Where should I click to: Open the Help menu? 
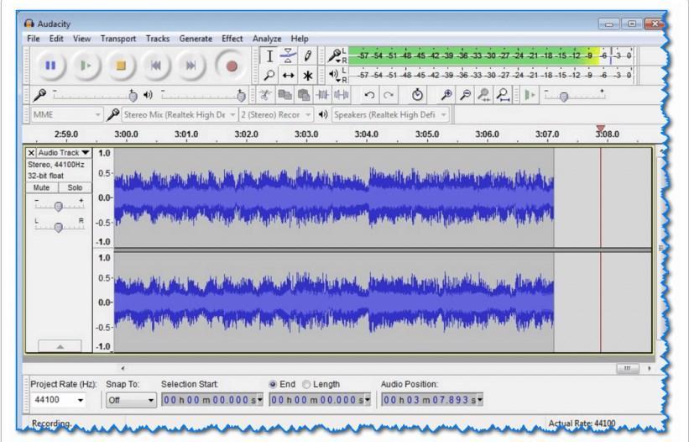click(300, 39)
